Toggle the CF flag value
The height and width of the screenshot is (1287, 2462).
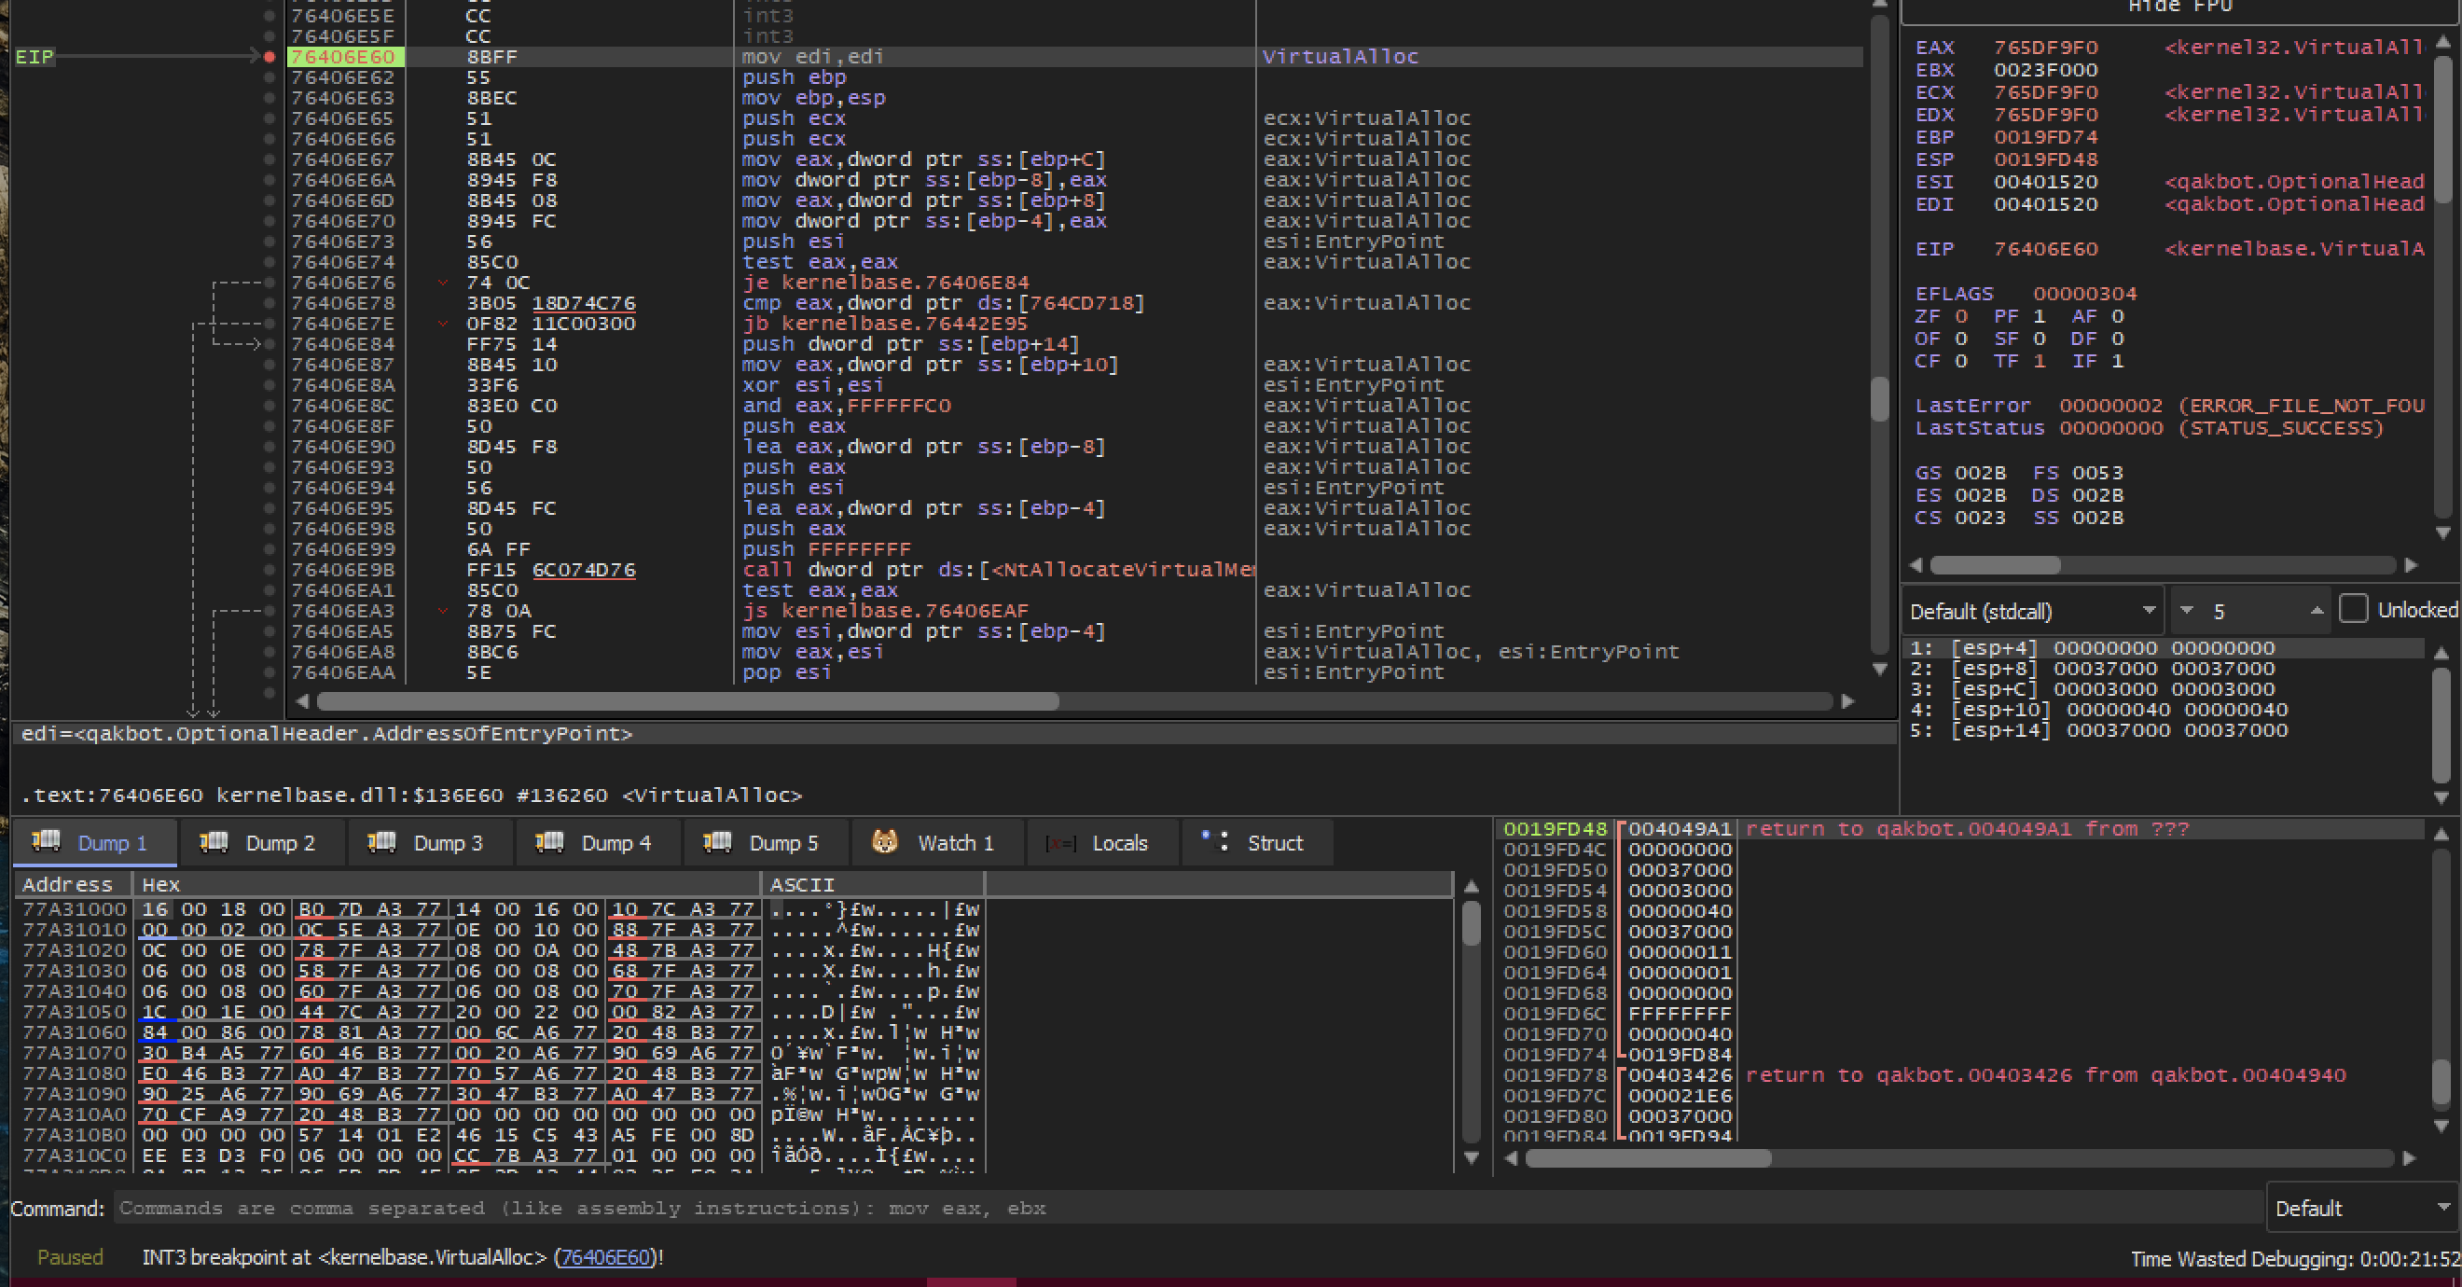(x=1961, y=361)
